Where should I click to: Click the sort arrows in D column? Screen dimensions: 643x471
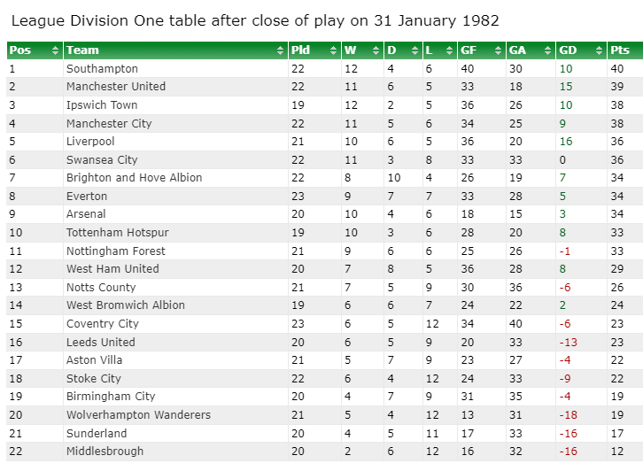tap(415, 50)
